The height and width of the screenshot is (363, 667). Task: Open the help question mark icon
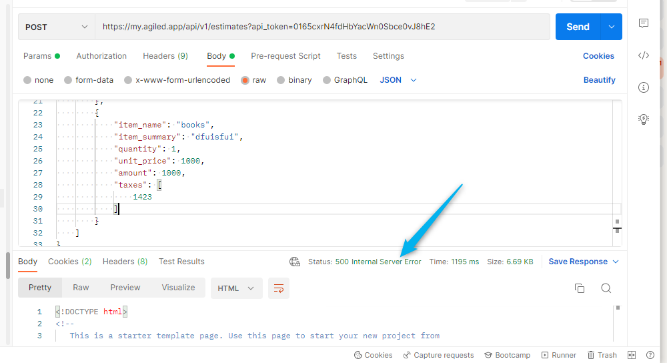(650, 355)
